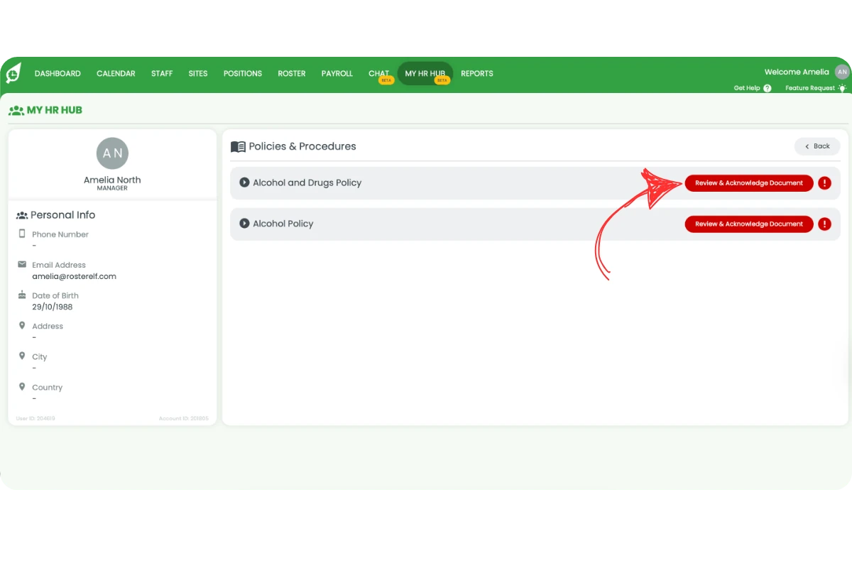Click the Phone Number phone icon
The width and height of the screenshot is (852, 568).
[22, 234]
